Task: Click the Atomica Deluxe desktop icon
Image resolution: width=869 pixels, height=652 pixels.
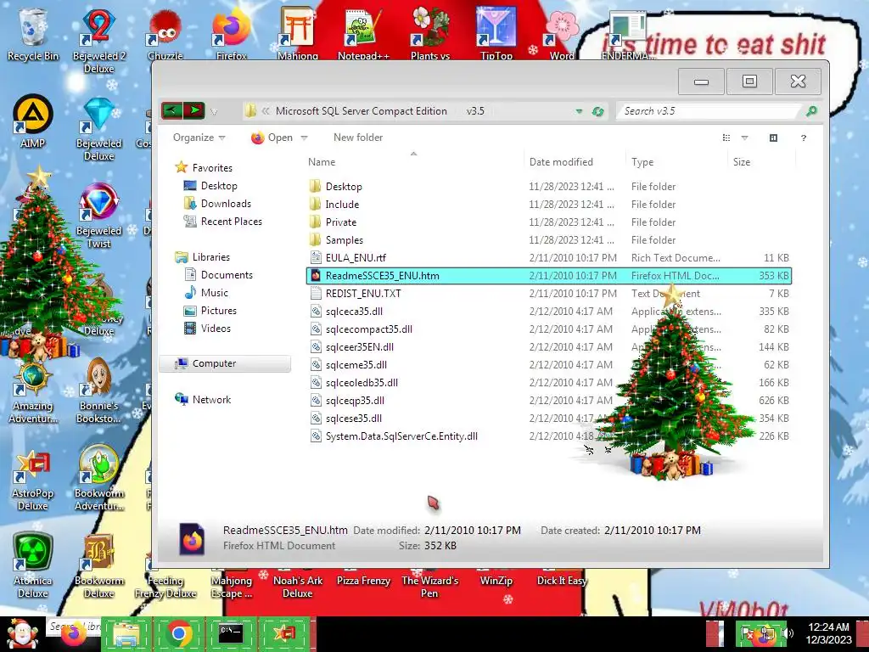Action: pyautogui.click(x=32, y=565)
